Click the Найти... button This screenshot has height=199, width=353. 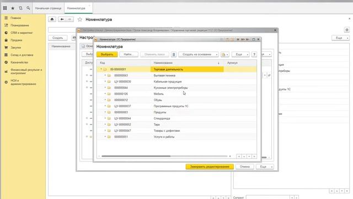129,54
